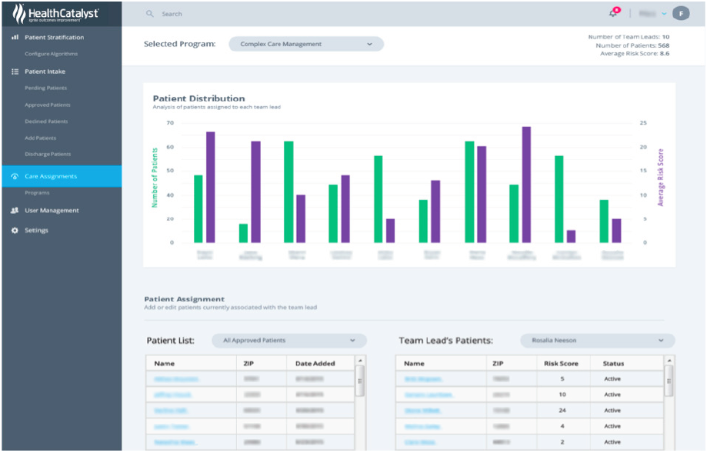
Task: Click Patient List scrollbar thumb
Action: (360, 381)
